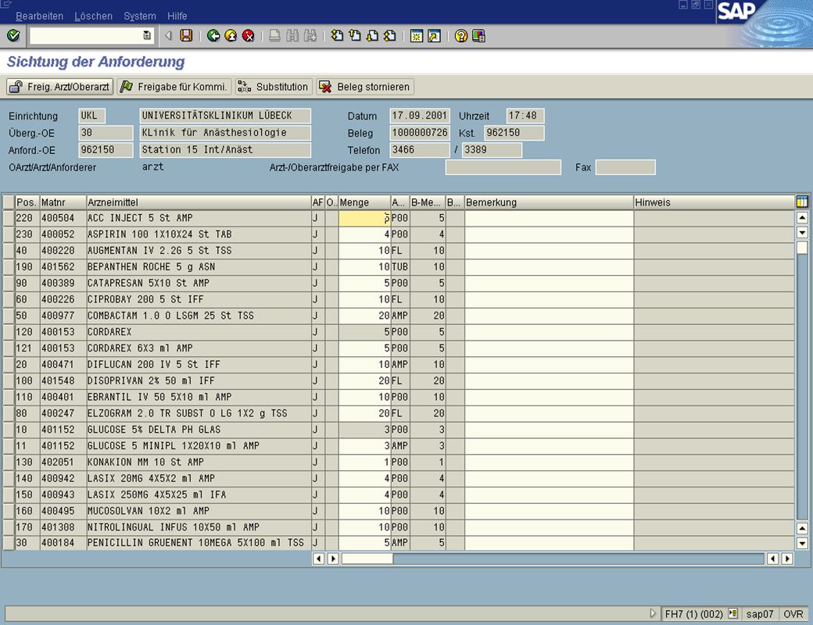Click the Customize local layout icon

[x=478, y=35]
